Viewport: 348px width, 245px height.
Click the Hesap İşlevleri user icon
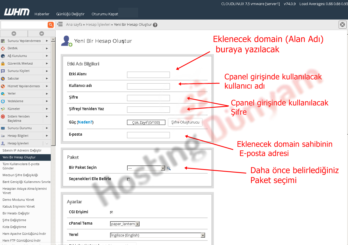tap(3, 143)
